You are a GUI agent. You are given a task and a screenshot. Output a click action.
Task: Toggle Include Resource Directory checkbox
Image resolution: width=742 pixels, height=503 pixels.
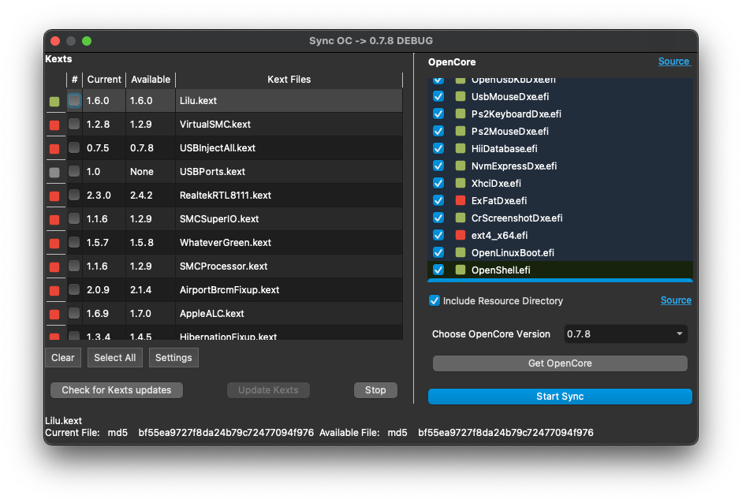434,301
